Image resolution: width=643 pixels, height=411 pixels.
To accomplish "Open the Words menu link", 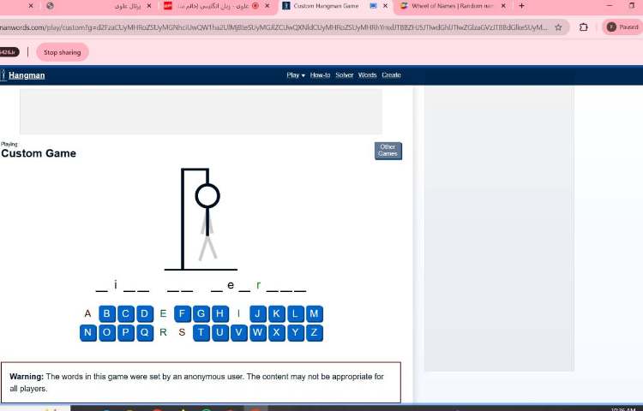I will click(x=367, y=75).
